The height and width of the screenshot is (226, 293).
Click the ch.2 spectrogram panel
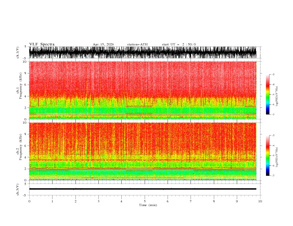point(143,151)
